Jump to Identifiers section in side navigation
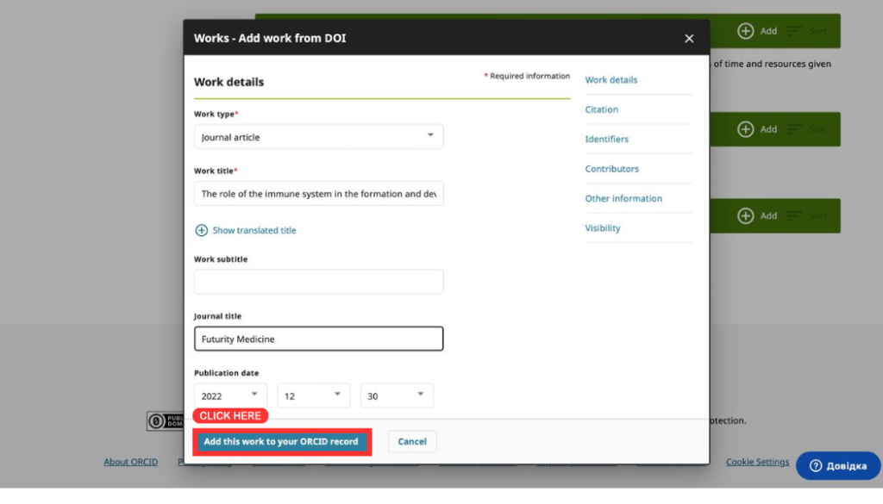This screenshot has width=883, height=504. [606, 139]
